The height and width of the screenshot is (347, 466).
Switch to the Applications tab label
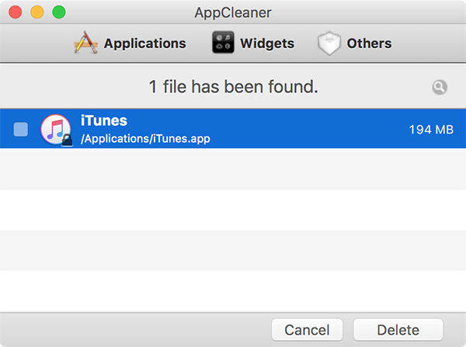144,43
